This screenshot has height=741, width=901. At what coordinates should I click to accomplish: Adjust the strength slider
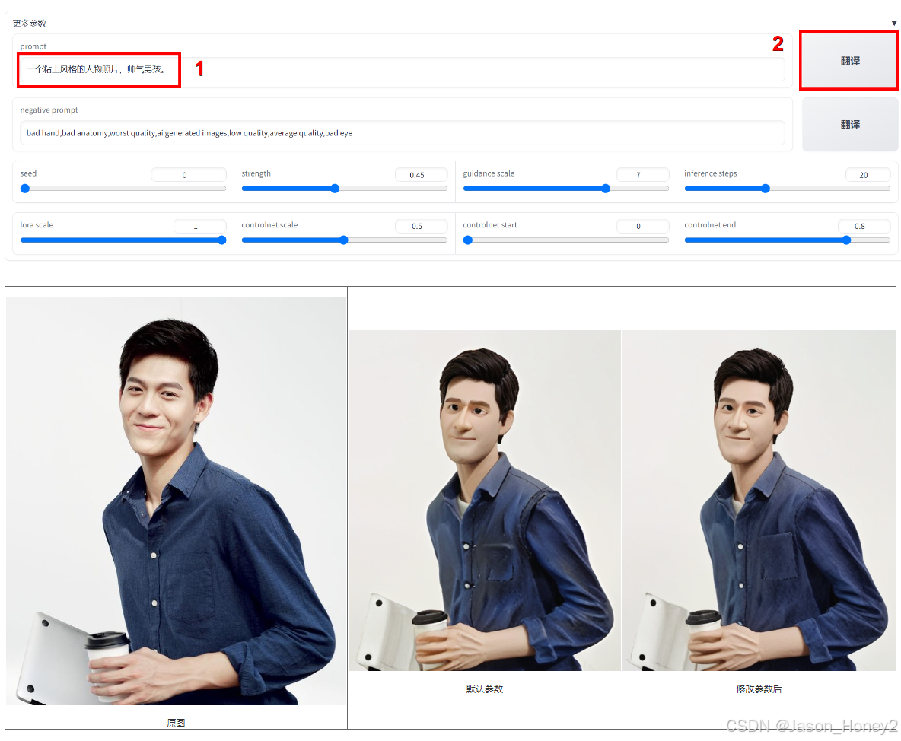coord(344,189)
